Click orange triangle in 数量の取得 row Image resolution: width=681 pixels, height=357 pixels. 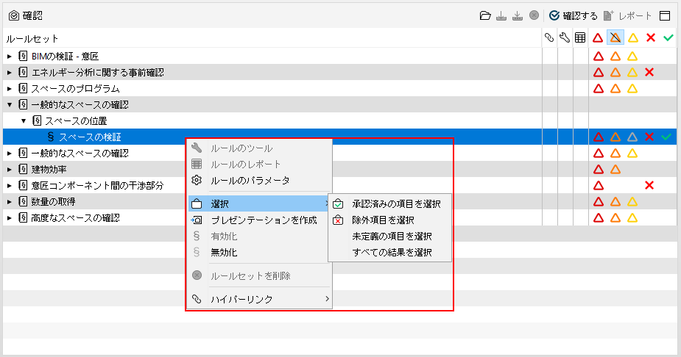click(x=615, y=201)
